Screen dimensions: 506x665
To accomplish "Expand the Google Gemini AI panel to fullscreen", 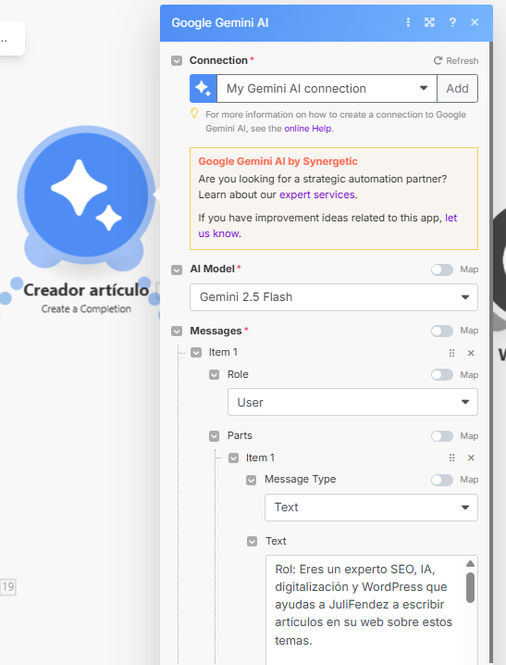I will [x=429, y=22].
